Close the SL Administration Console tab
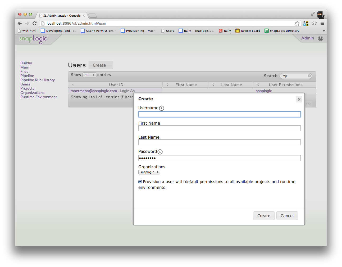The width and height of the screenshot is (342, 267). [84, 16]
